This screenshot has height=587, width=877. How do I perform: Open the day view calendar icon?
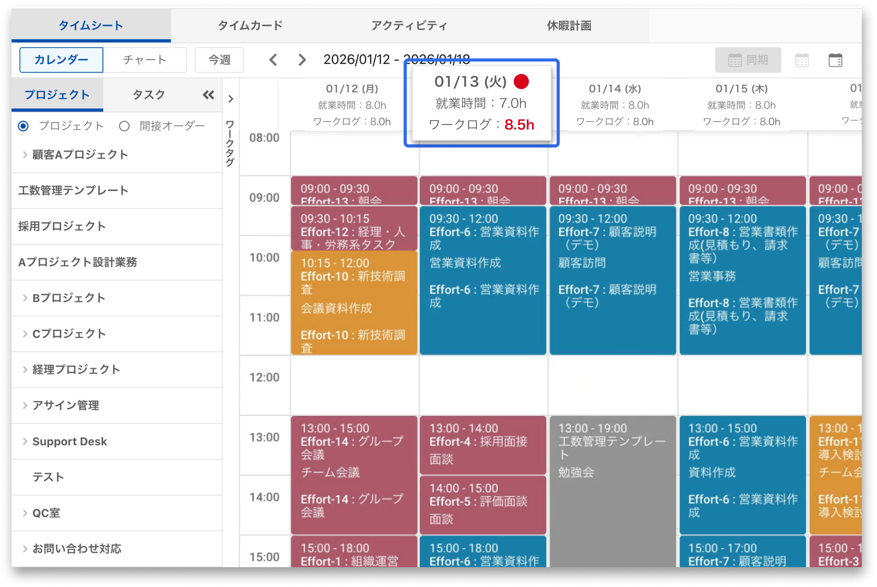[835, 60]
